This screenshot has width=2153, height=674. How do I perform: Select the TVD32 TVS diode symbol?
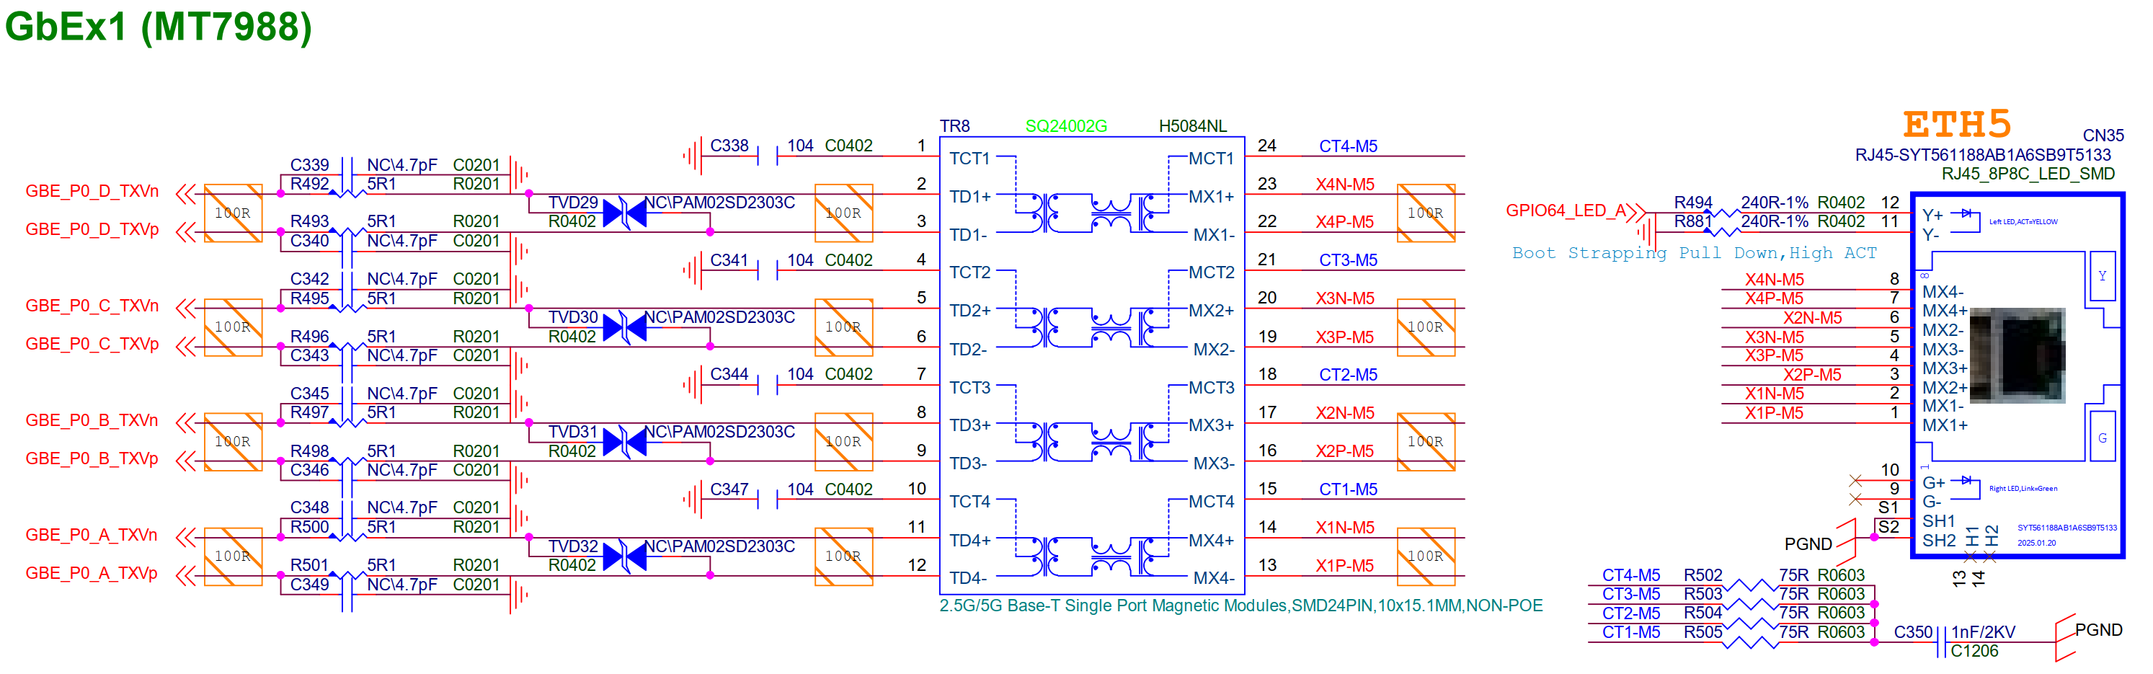(x=624, y=556)
